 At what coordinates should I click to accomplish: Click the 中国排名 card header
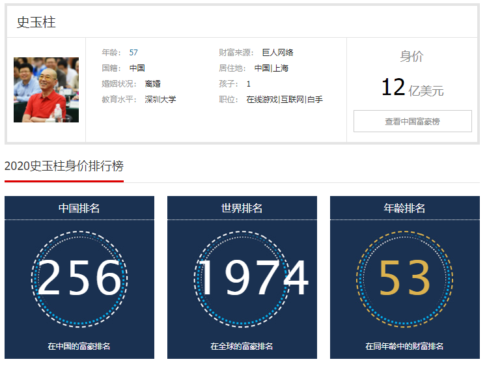pyautogui.click(x=79, y=208)
